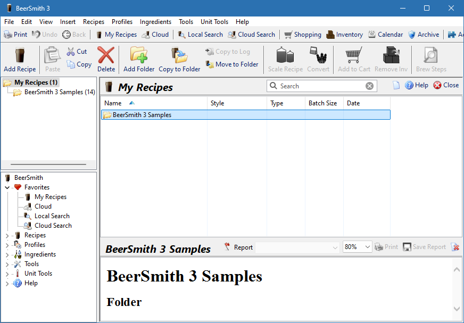Click the Add to Cart icon

(x=354, y=55)
